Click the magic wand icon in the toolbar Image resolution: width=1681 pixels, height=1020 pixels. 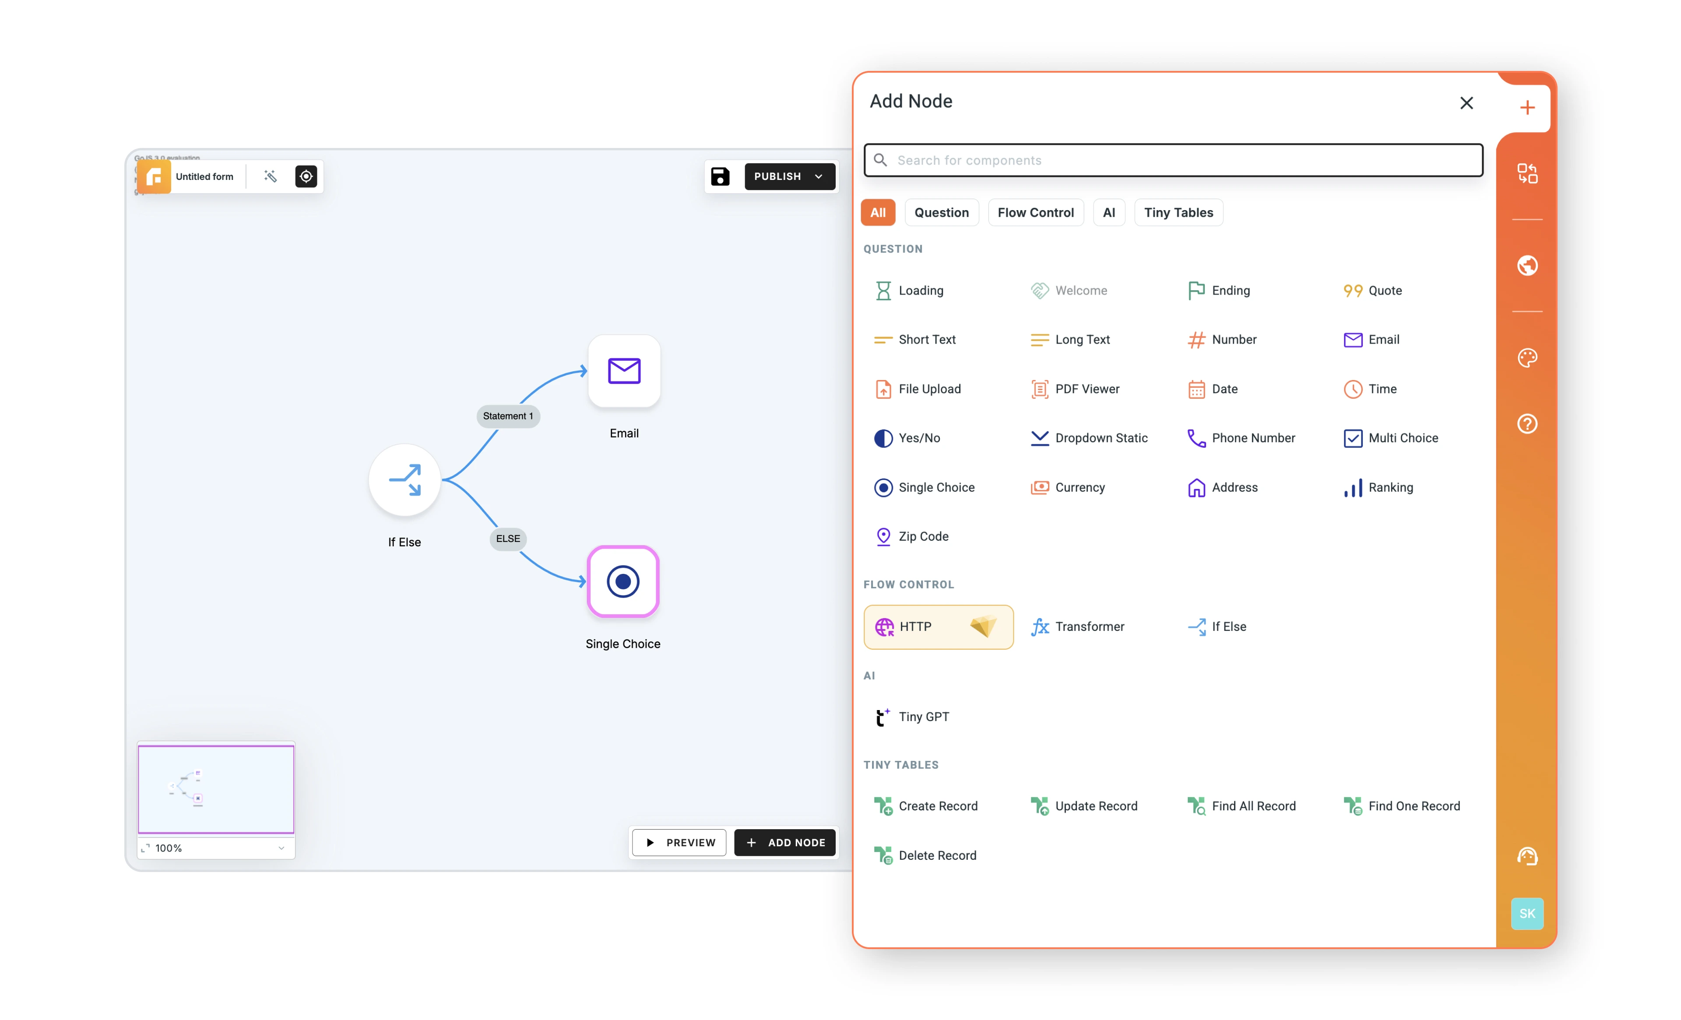[270, 176]
